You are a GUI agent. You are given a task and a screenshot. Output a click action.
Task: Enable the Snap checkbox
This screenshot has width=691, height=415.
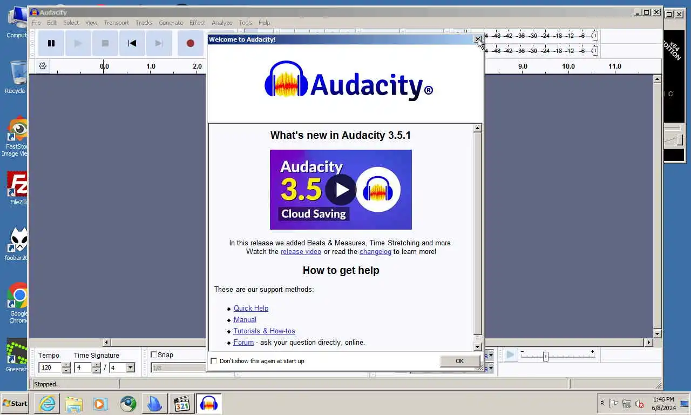pos(154,355)
